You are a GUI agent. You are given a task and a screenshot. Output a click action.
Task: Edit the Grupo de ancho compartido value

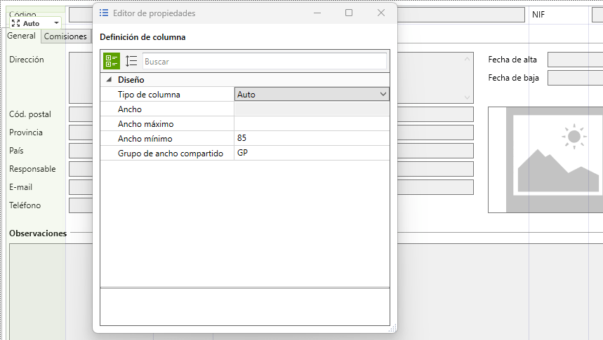(311, 153)
